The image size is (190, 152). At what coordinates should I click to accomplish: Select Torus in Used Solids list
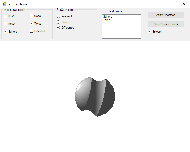107,20
